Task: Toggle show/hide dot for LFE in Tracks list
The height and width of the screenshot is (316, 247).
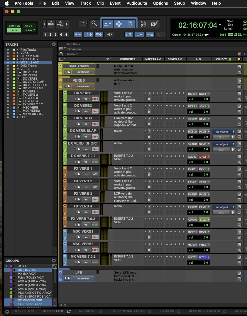Action: click(x=8, y=117)
